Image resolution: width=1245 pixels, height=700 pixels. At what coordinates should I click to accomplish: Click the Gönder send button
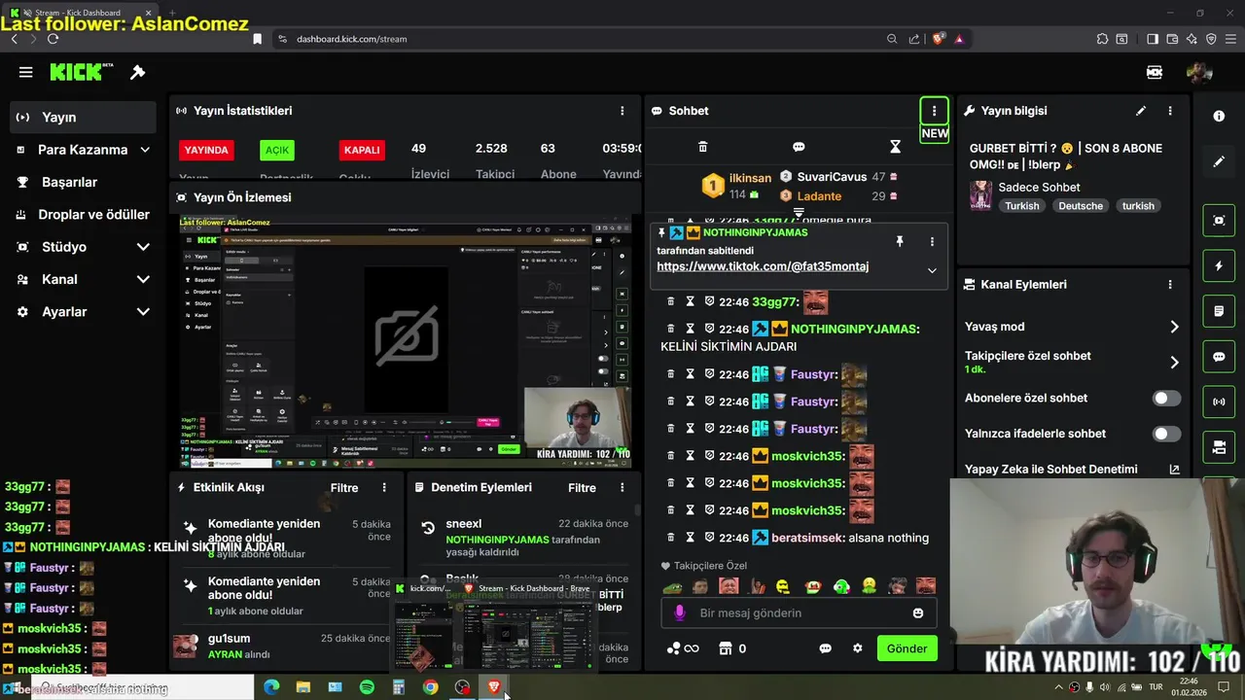907,648
